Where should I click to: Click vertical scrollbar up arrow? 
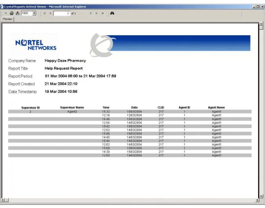[261, 24]
